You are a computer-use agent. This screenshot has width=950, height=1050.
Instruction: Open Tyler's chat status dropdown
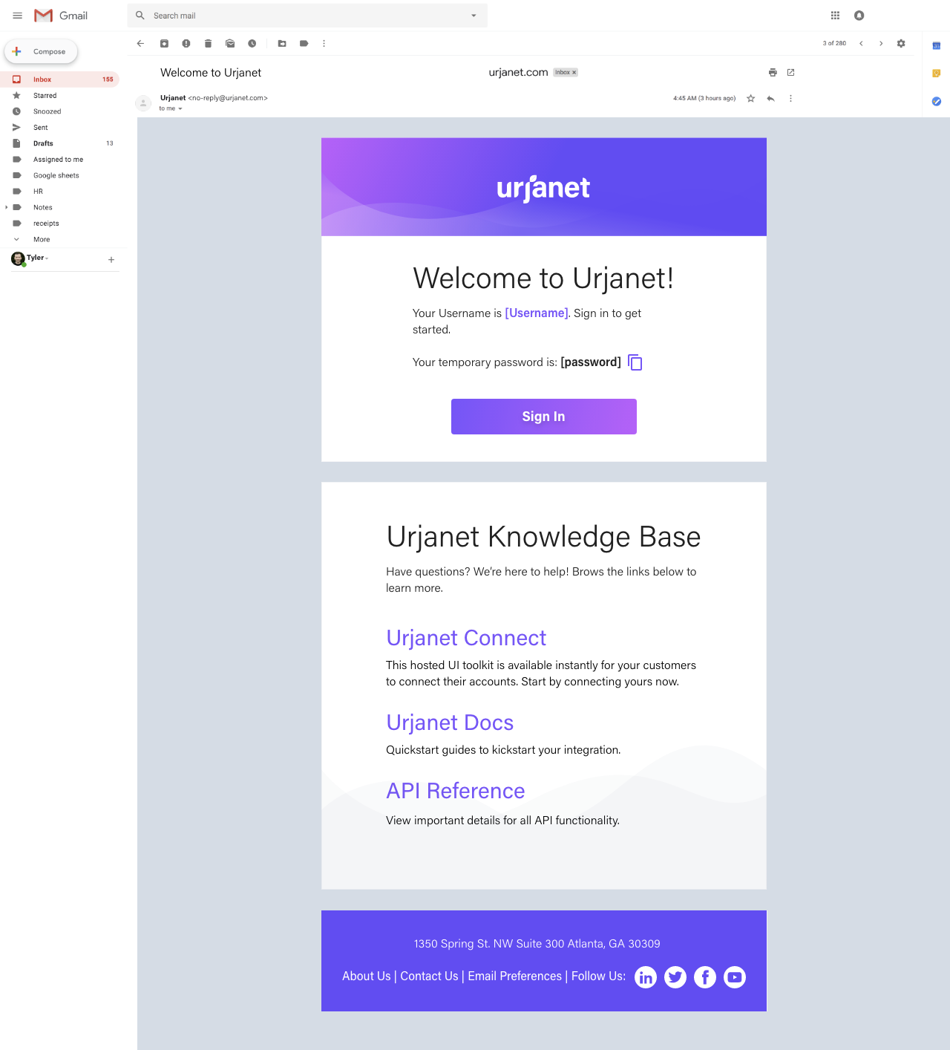[47, 258]
